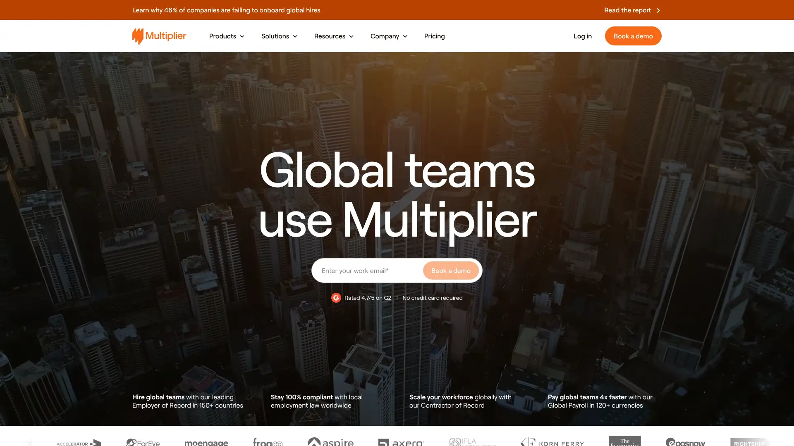This screenshot has height=446, width=794.
Task: Open the Solutions menu
Action: (x=279, y=36)
